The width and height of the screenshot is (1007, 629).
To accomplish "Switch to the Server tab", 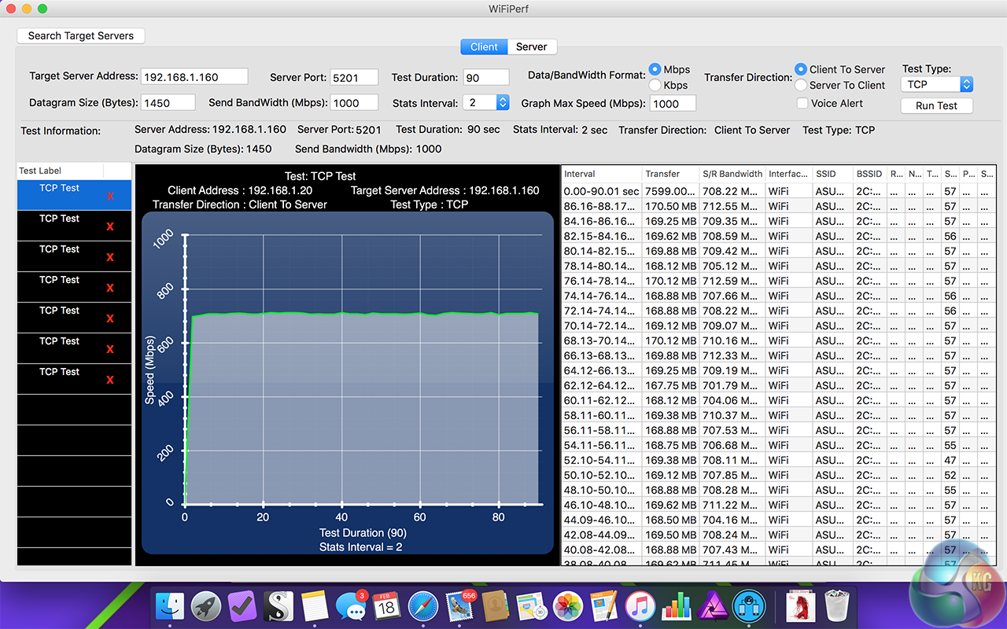I will click(532, 47).
